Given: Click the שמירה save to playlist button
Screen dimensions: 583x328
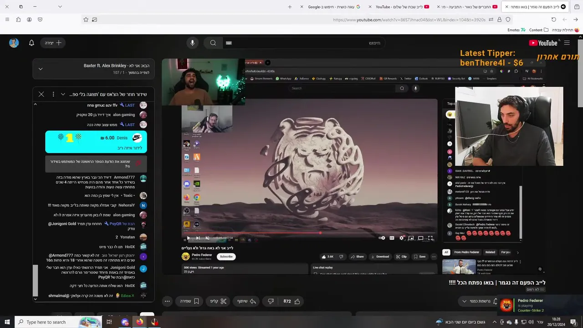Looking at the screenshot, I should coord(190,301).
